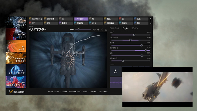This screenshot has height=111, width=197.
Task: Select the シンセ preset
Action: (x=96, y=23)
